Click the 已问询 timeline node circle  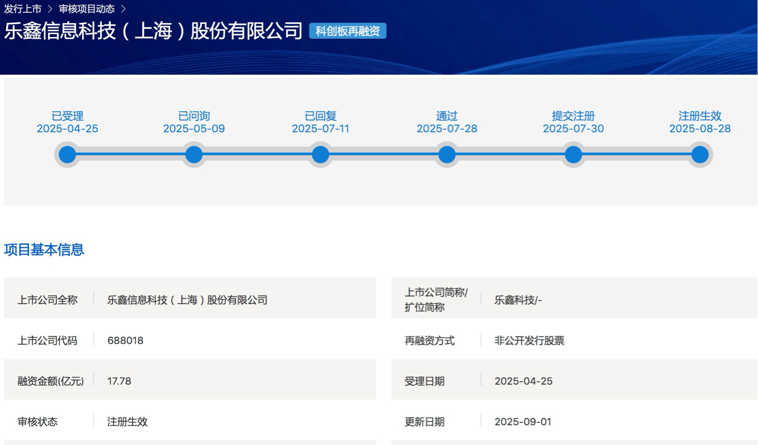coord(194,155)
